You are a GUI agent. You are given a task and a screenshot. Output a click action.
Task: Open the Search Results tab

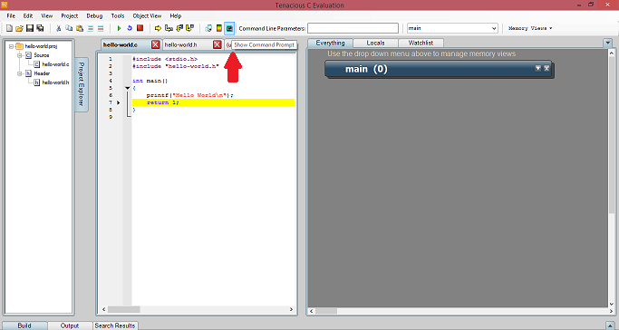[115, 325]
